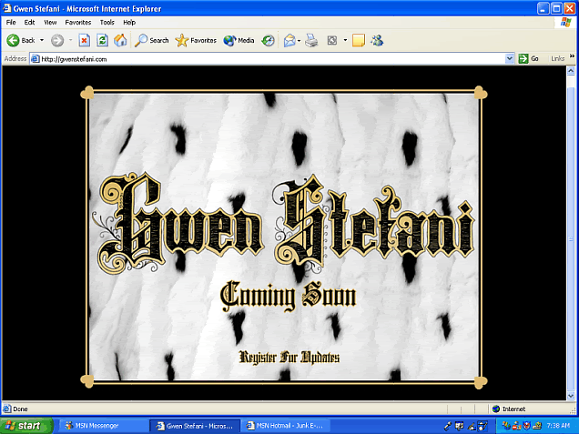Stop loading the page with red X

84,40
